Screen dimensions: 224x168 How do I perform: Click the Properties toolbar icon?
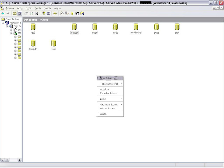click(x=26, y=13)
